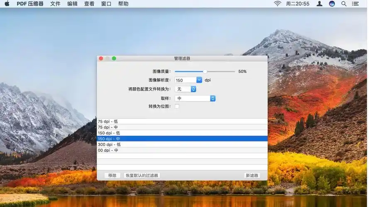Click the clock showing 周二20:55

tap(298, 4)
